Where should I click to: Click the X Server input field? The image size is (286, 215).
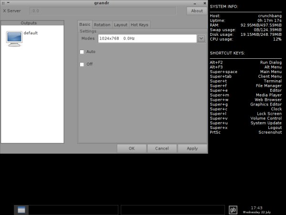(x=102, y=11)
